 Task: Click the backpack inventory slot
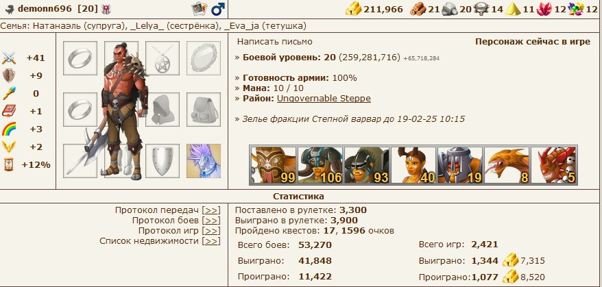click(x=204, y=110)
